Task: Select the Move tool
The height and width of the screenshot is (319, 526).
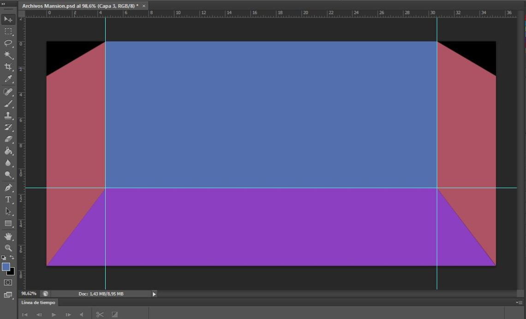Action: point(8,19)
